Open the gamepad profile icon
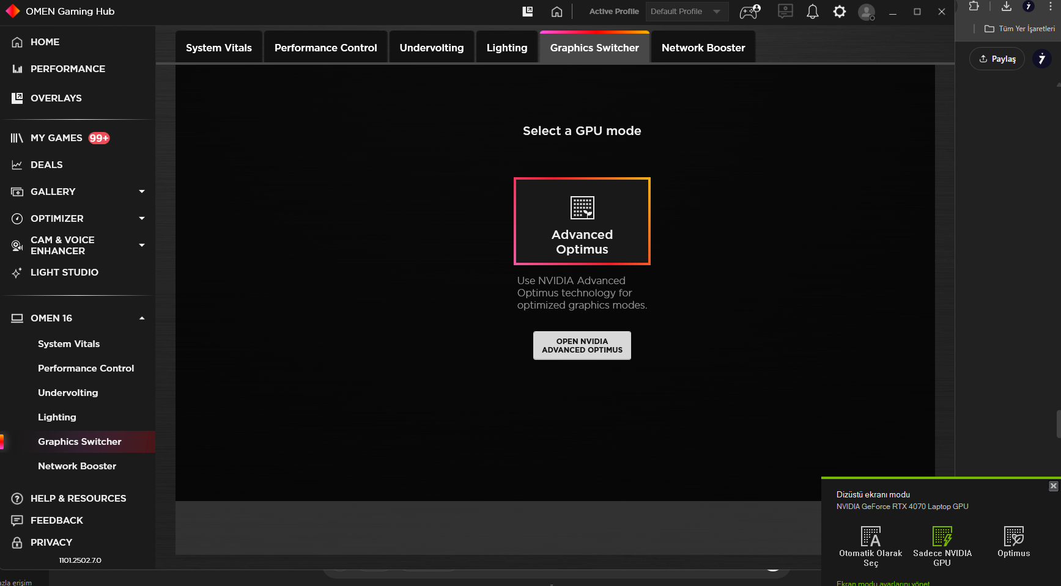This screenshot has height=586, width=1061. pos(750,12)
